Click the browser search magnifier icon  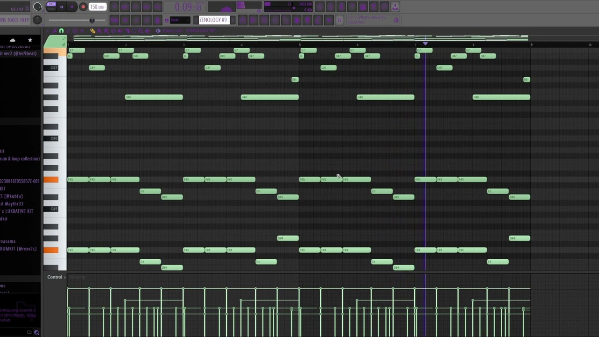point(37,332)
